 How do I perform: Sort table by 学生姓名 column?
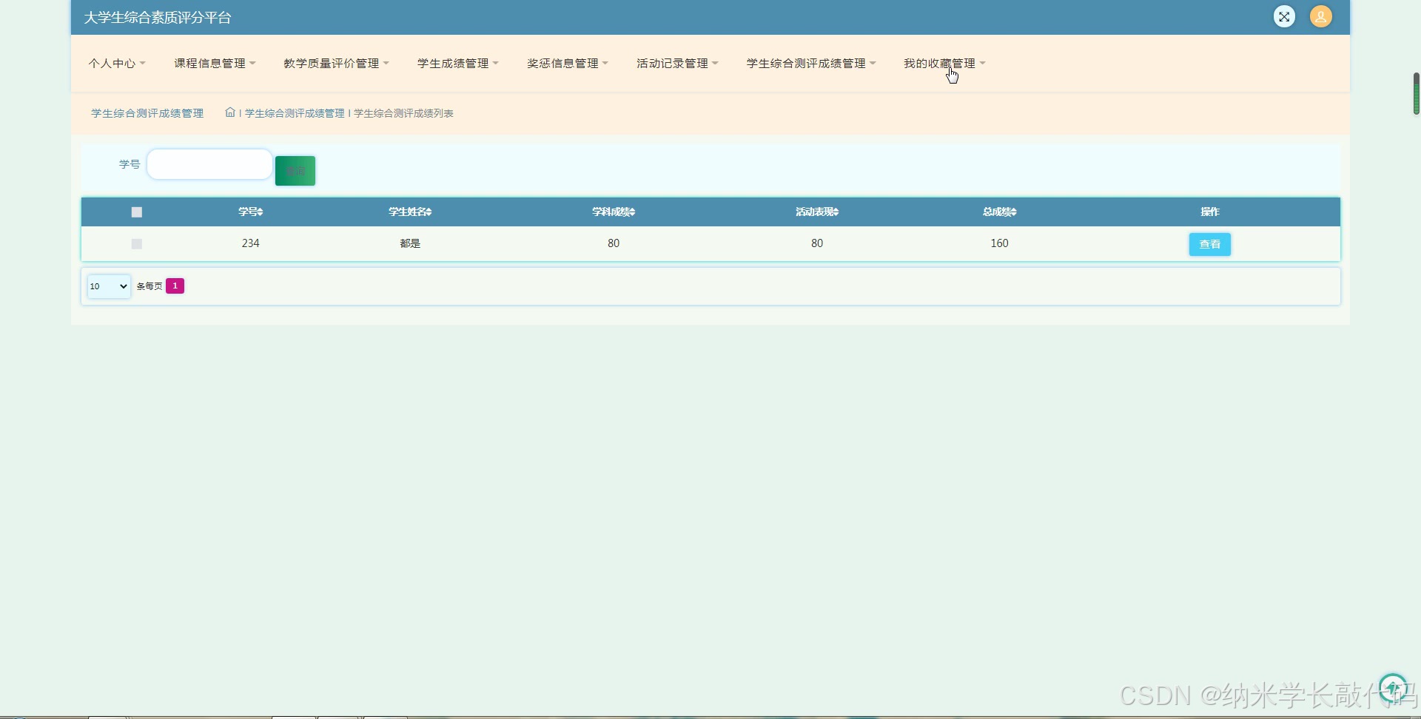(410, 212)
